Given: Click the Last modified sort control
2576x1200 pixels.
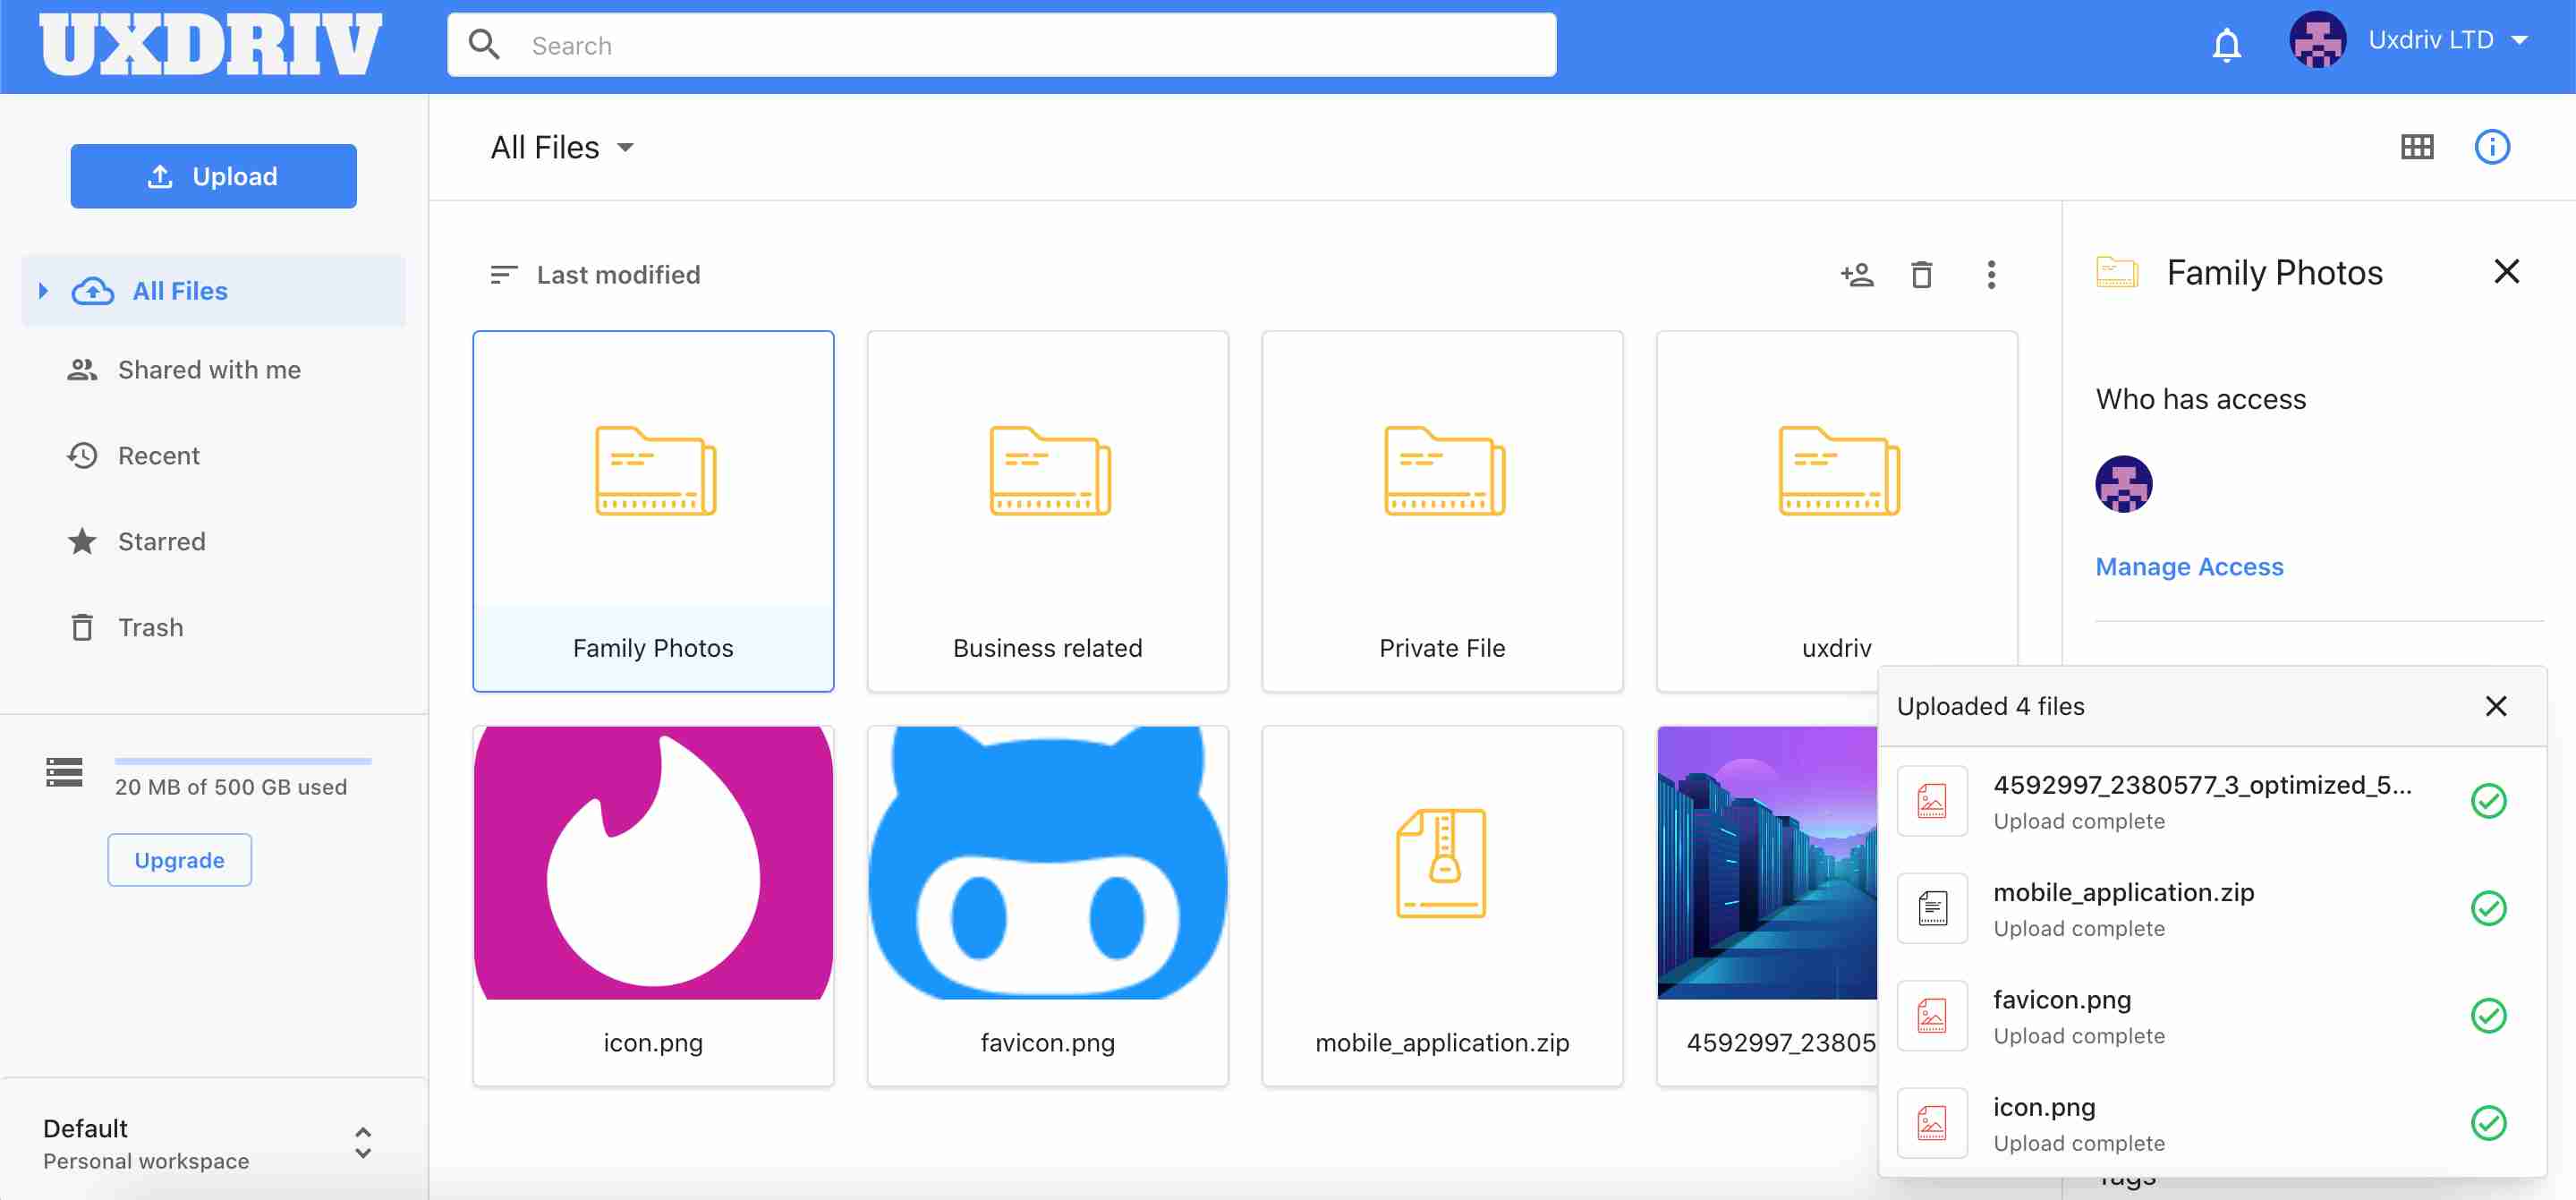Looking at the screenshot, I should click(x=595, y=275).
